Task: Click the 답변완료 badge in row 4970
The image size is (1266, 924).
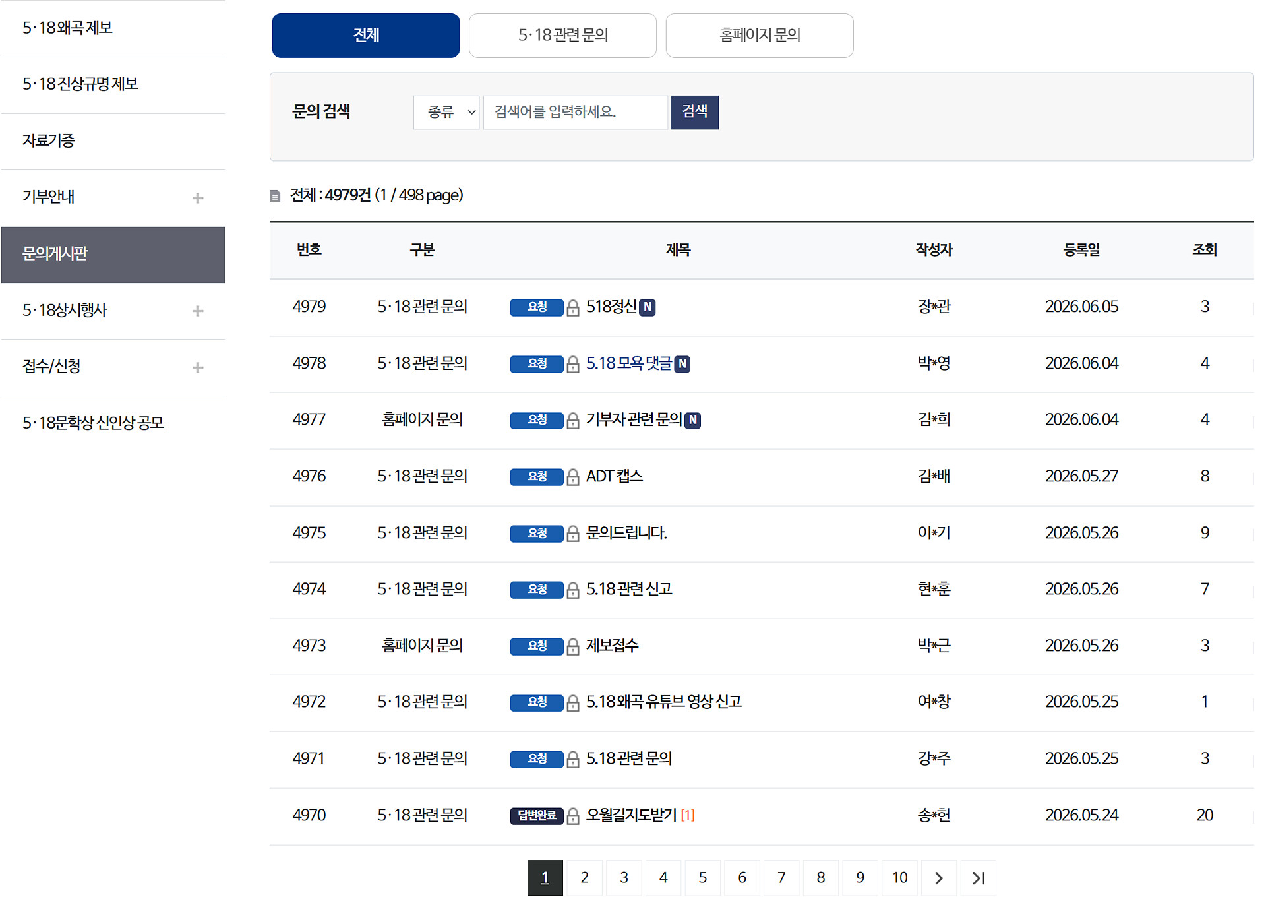Action: 537,816
